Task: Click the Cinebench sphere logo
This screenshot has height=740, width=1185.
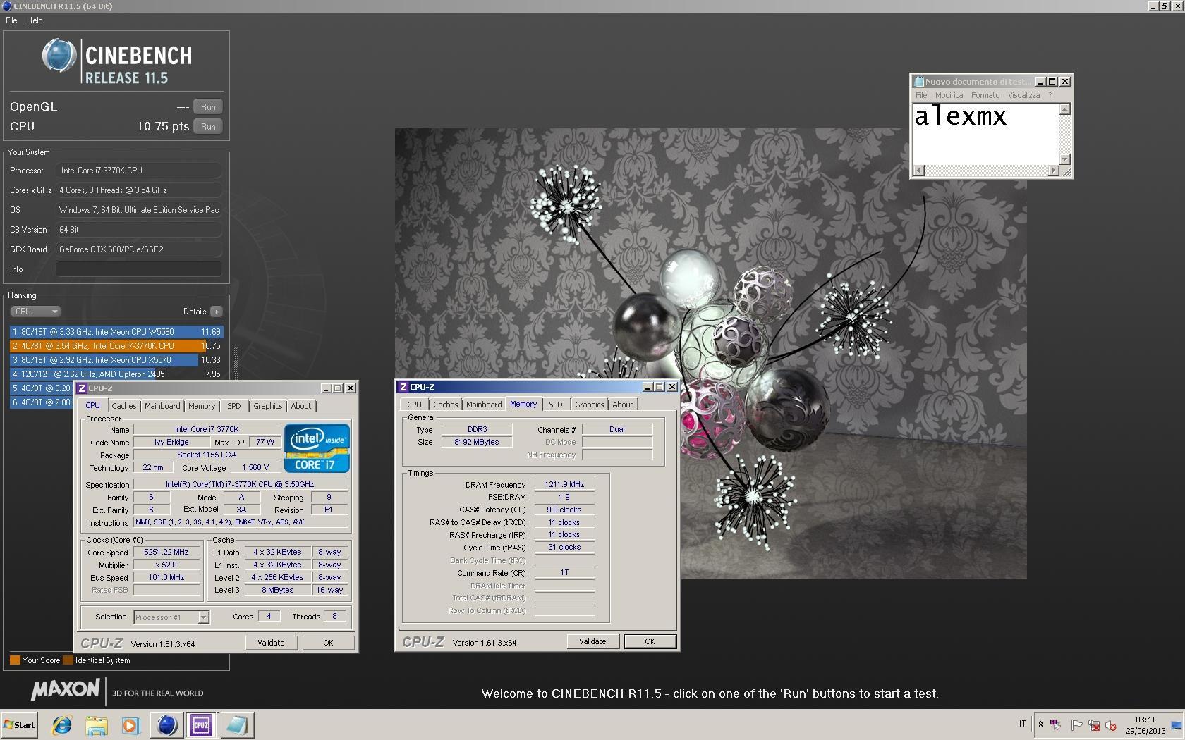Action: [x=59, y=56]
